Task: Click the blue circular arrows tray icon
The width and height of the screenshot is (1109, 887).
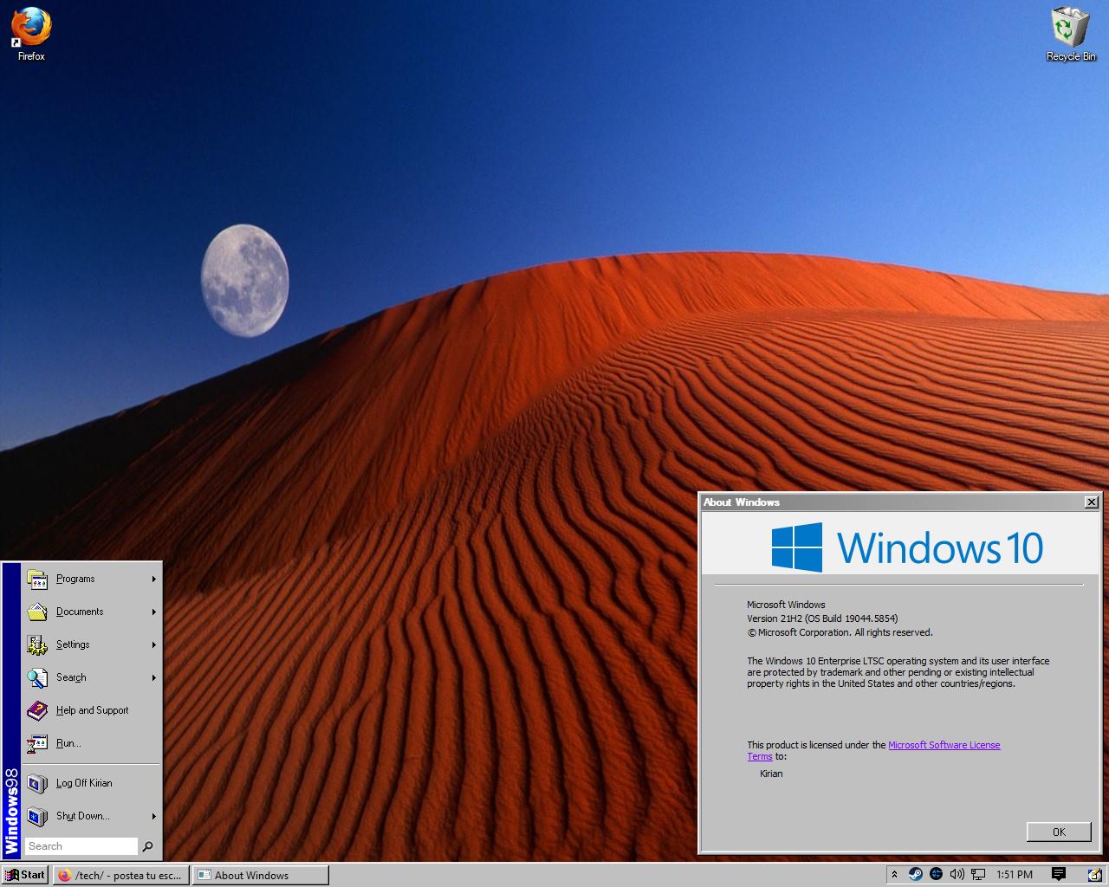Action: click(x=937, y=875)
